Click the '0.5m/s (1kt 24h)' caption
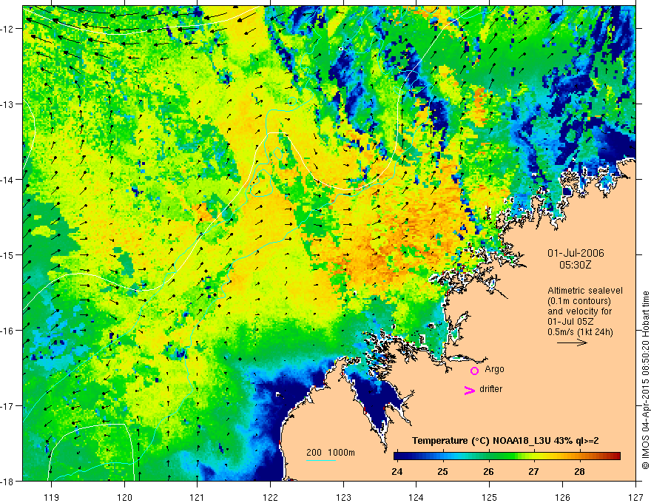Viewport: 651px width, 503px height. [580, 332]
